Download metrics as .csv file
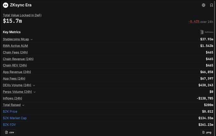 (x=10, y=132)
